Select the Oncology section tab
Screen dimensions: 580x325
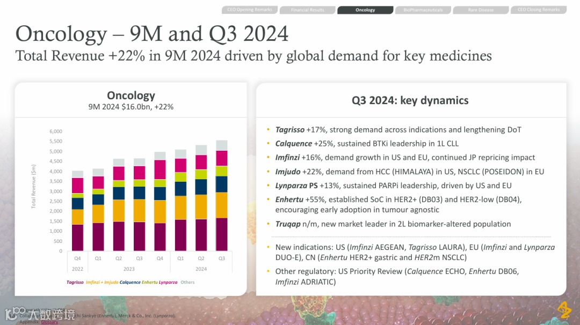[x=365, y=10]
